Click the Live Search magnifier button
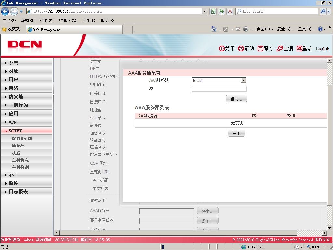 pos(323,11)
